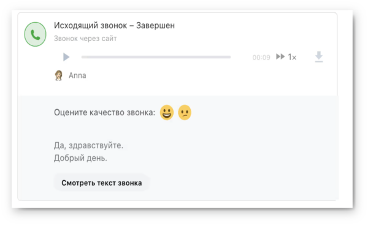The height and width of the screenshot is (225, 368).
Task: Click the Звонок через сайт subtitle
Action: coord(85,39)
